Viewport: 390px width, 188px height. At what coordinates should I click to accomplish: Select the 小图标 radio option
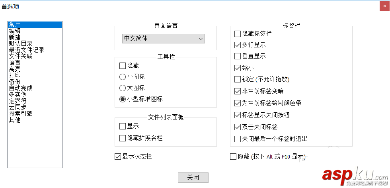pyautogui.click(x=123, y=76)
